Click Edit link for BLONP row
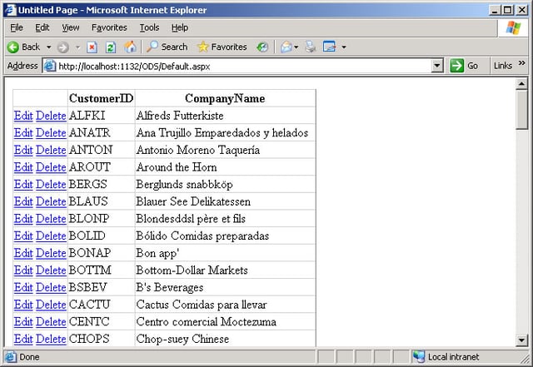 tap(23, 219)
